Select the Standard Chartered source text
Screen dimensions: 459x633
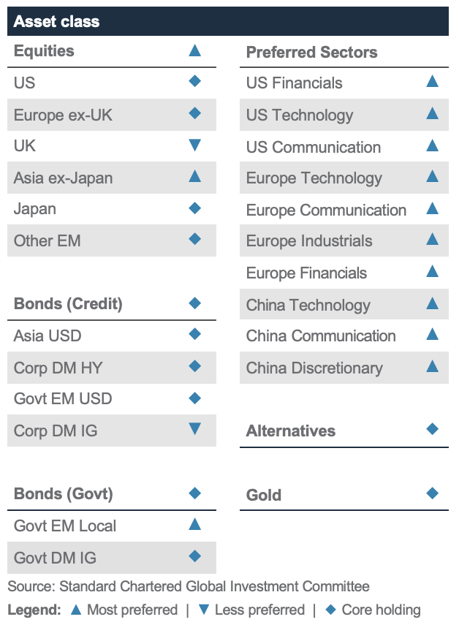click(188, 586)
